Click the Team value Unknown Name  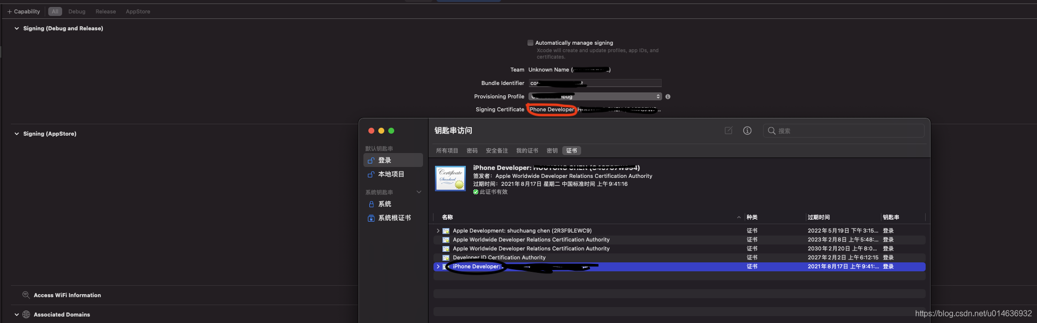[569, 70]
